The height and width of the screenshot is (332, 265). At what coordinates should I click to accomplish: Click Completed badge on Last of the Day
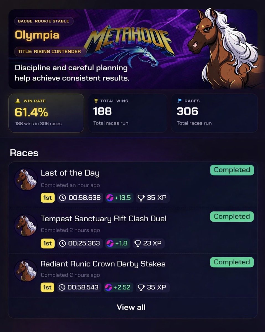[x=232, y=170]
